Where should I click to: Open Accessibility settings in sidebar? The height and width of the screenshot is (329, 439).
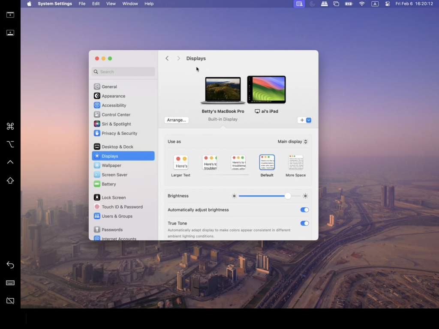(114, 105)
